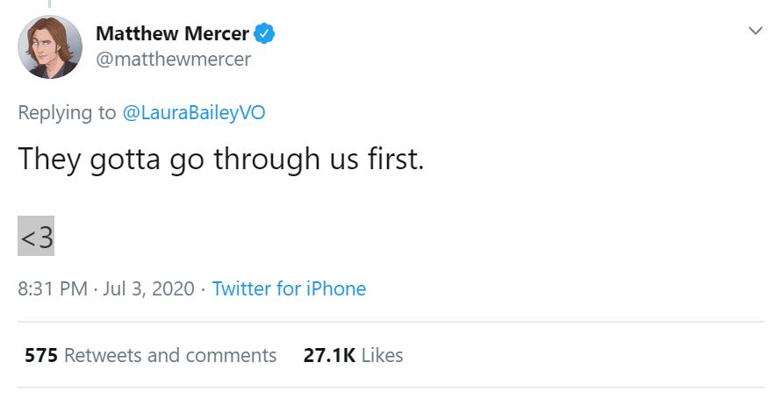The image size is (782, 398).
Task: Open the @matthewmercer handle
Action: coord(173,60)
